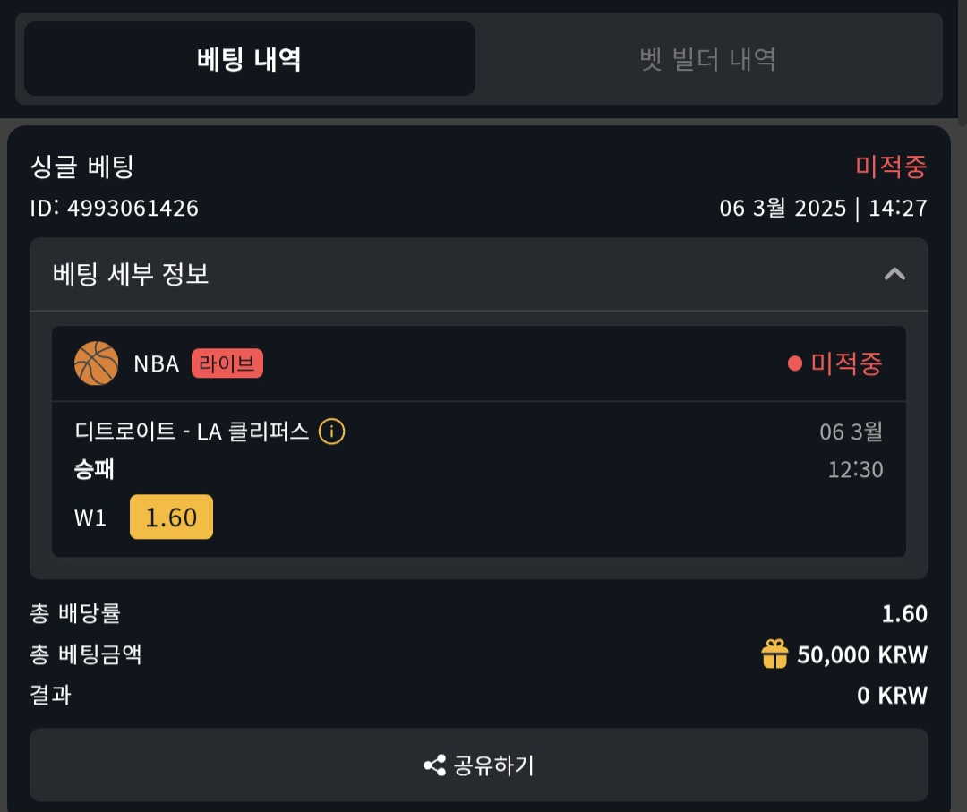The image size is (967, 812).
Task: Click the 베팅 세부 정보 header label
Action: point(132,274)
